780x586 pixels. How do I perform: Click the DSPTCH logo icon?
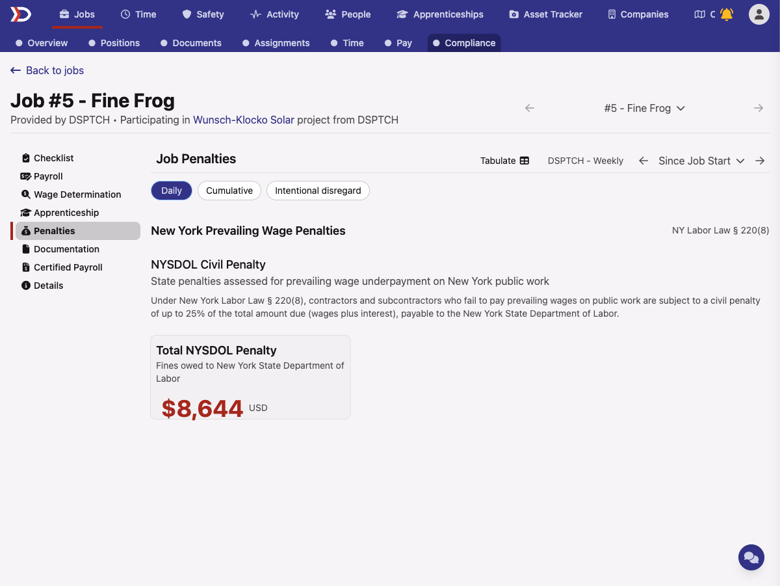pyautogui.click(x=21, y=14)
